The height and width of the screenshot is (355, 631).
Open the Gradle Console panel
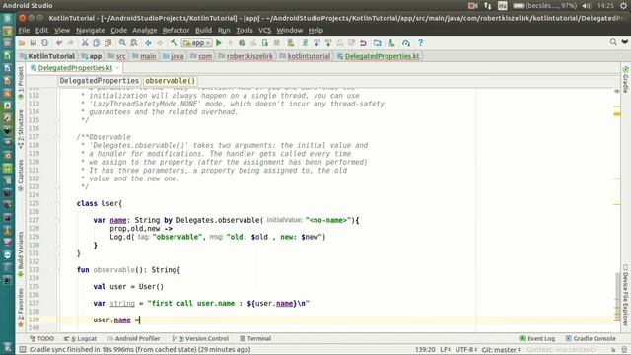point(591,339)
